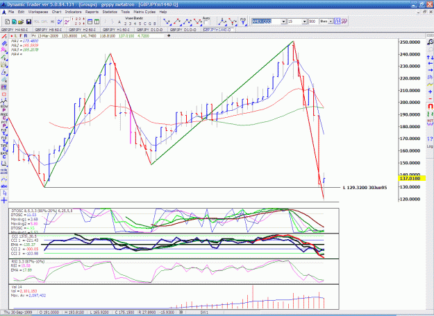This screenshot has width=434, height=316.
Task: Click the blue bars chart-type icon
Action: tap(337, 21)
